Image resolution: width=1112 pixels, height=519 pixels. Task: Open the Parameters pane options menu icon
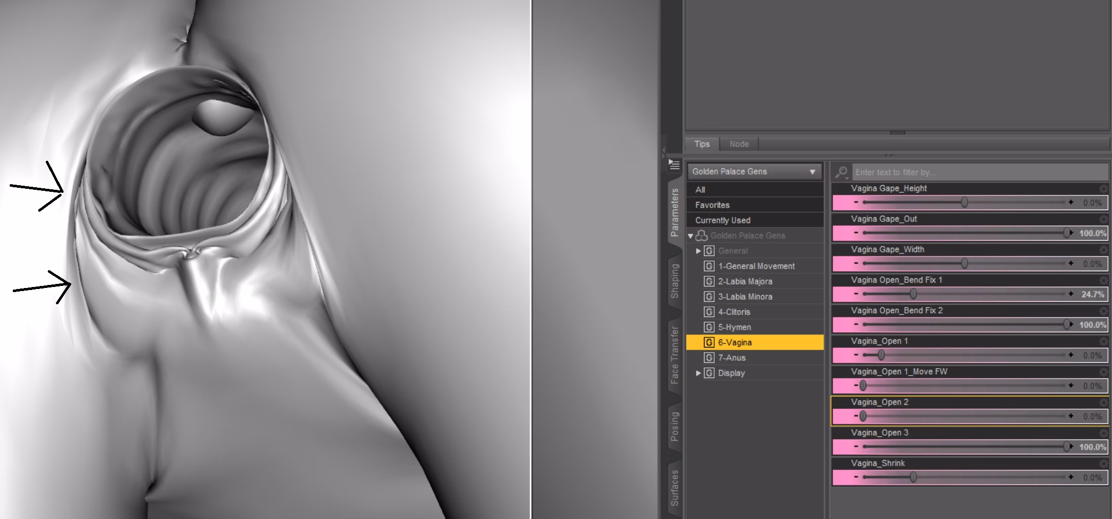coord(674,165)
